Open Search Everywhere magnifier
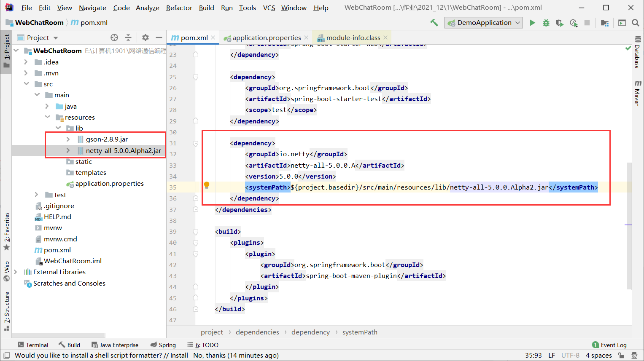Screen dimensions: 644x361 click(x=635, y=22)
